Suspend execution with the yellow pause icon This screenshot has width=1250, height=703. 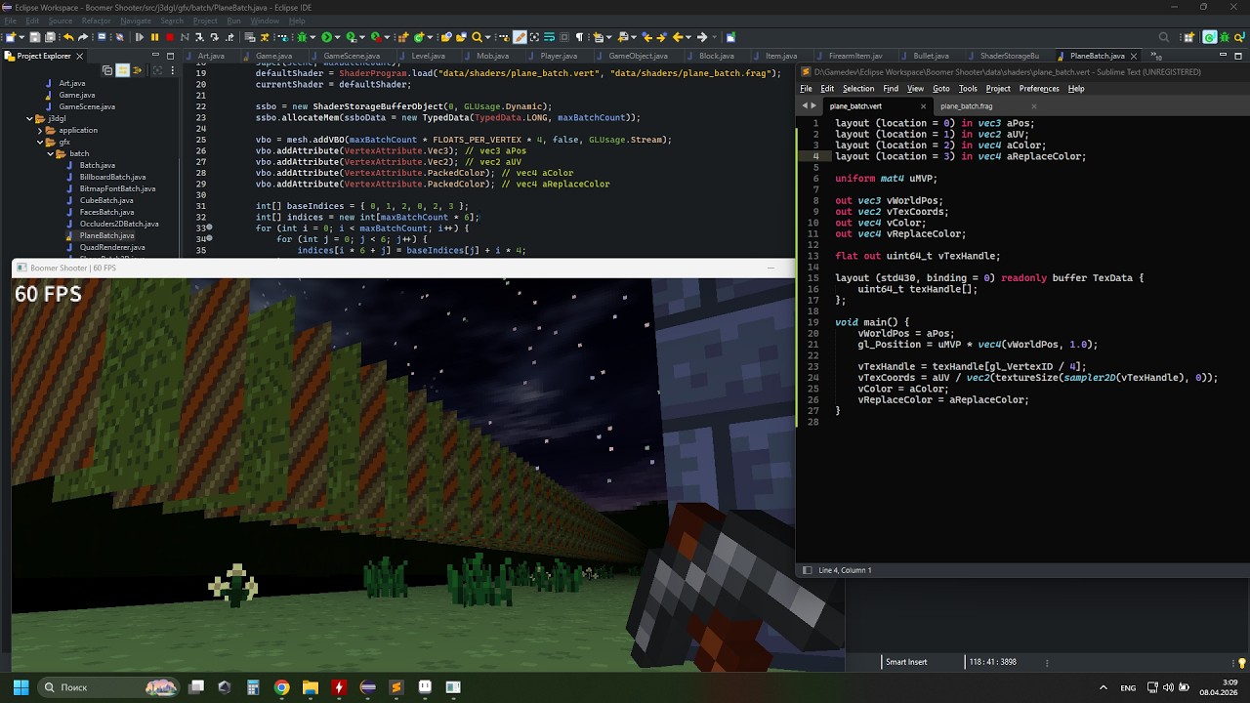tap(154, 37)
